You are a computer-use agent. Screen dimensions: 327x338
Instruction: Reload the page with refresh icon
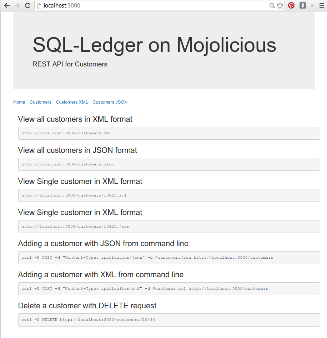27,6
